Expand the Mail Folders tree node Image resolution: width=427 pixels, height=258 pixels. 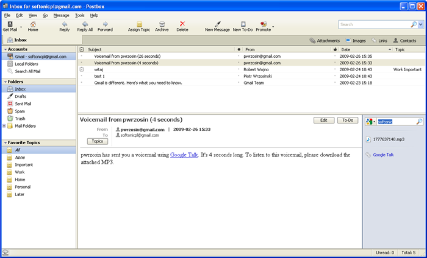coord(4,126)
